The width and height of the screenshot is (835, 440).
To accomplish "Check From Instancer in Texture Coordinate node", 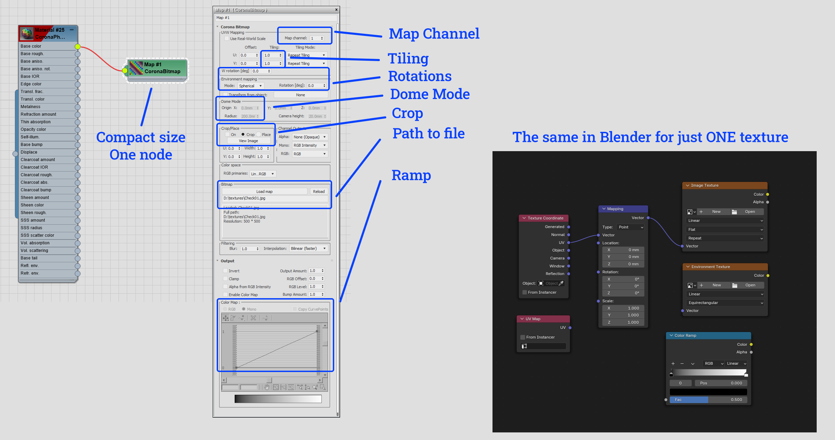I will pos(525,292).
